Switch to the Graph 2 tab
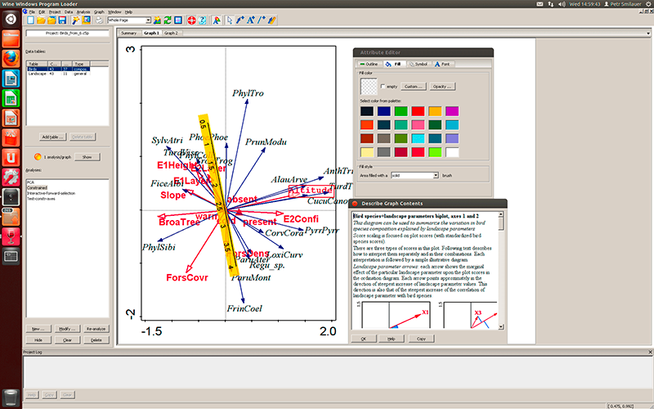This screenshot has width=654, height=409. [171, 34]
